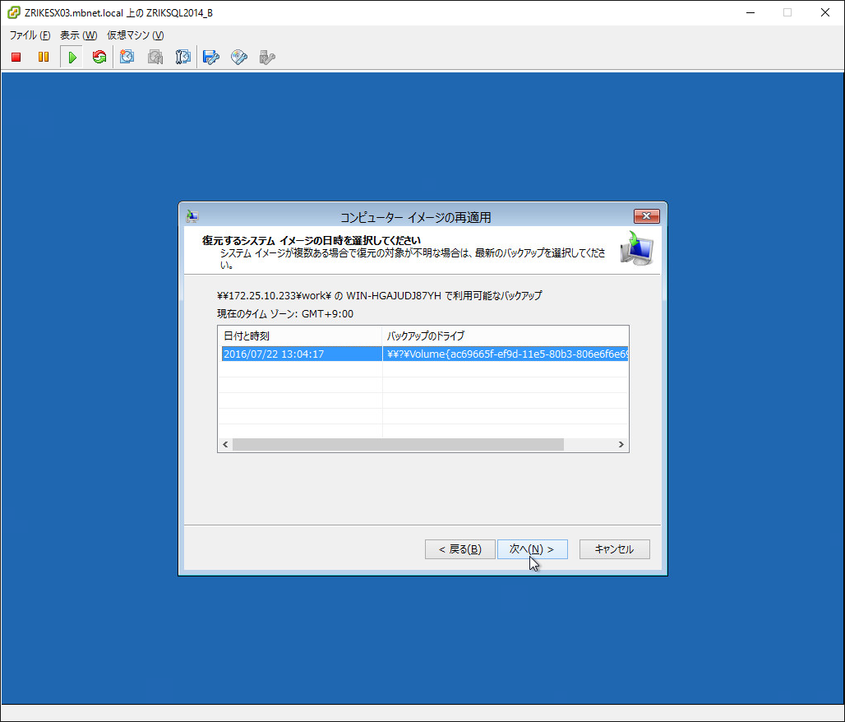Viewport: 845px width, 722px height.
Task: Click the 次へ(N) button
Action: (x=532, y=549)
